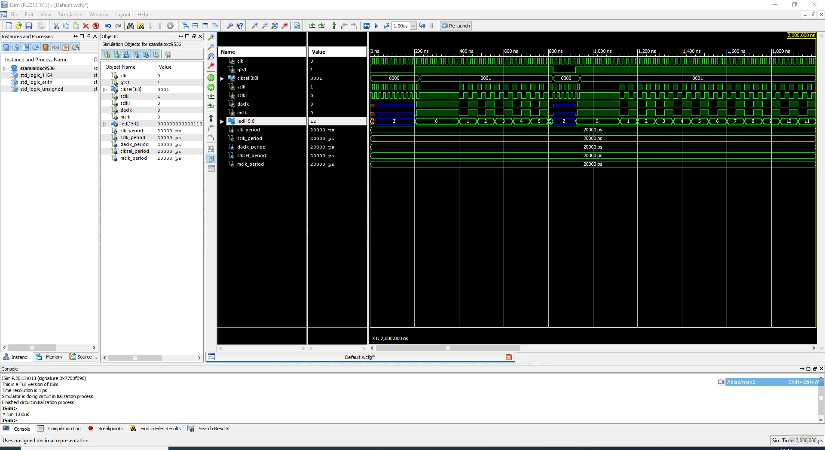Switch to the Memory tab
Viewport: 825px width, 450px height.
click(x=49, y=357)
